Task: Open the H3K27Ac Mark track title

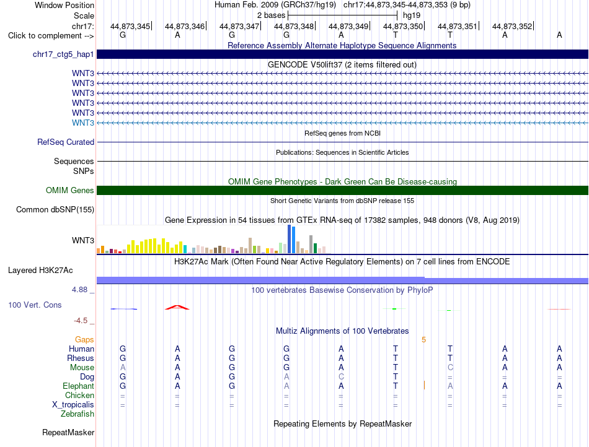Action: 342,261
